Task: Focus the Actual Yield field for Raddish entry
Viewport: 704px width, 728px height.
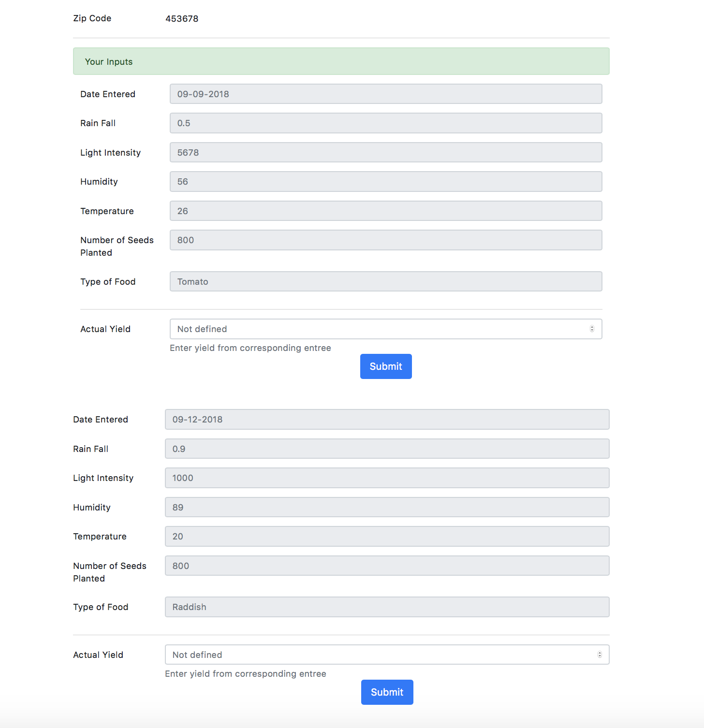Action: (x=387, y=655)
